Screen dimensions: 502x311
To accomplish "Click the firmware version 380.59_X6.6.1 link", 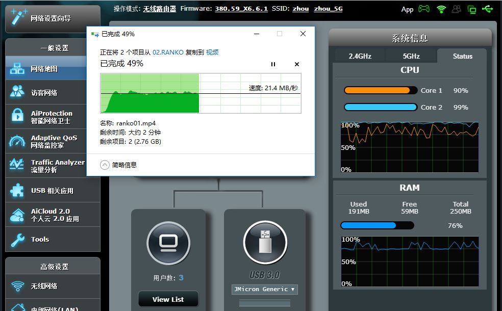I will click(x=241, y=9).
